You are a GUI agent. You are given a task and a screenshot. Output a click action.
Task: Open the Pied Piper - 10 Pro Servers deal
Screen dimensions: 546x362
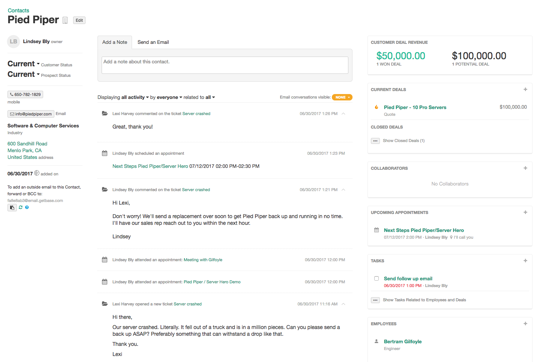415,108
